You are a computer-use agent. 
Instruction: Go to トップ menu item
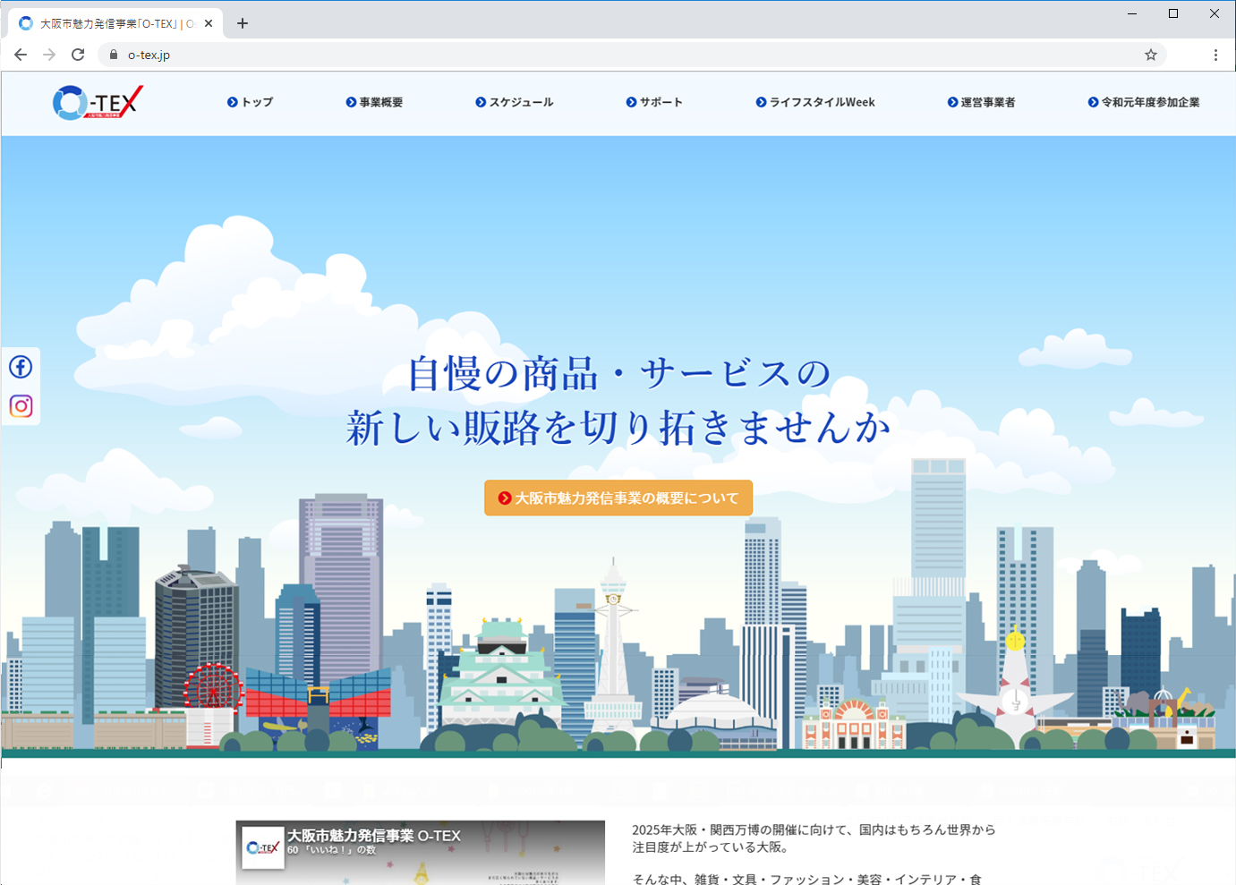[250, 102]
